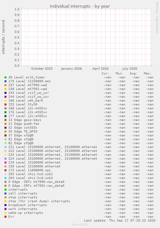The width and height of the screenshot is (160, 228).
Task: Select the 13 Edge gpio-keys legend label
Action: (25, 120)
